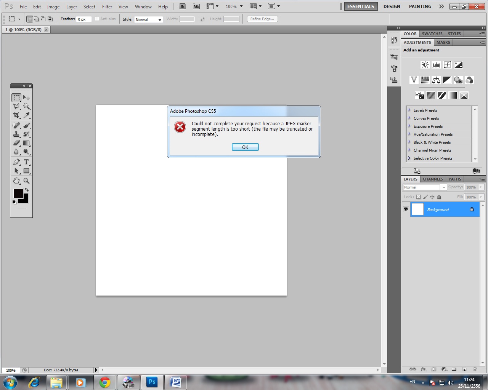Hide the Background layer eye icon

click(406, 209)
